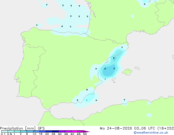This screenshot has width=174, height=135.
Task: Click the 0.1–0.5 mm palest legend swatch
Action: click(x=5, y=131)
